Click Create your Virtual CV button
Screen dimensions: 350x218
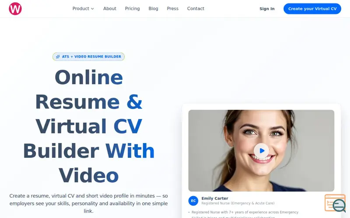pyautogui.click(x=312, y=9)
